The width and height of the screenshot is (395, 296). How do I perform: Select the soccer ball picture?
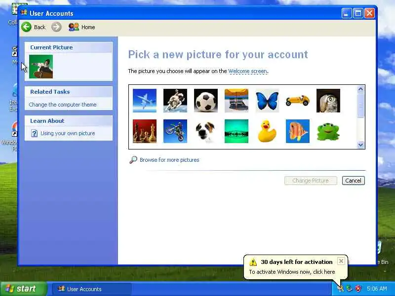pyautogui.click(x=206, y=101)
